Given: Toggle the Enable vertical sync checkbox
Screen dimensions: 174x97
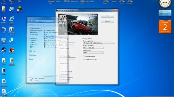Looking at the screenshot, I should 84,60.
